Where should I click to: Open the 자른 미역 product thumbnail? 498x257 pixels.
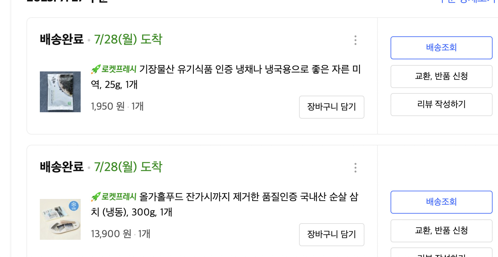(60, 92)
